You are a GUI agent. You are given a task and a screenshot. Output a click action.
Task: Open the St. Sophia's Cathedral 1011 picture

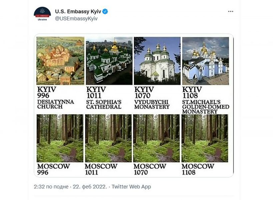(x=109, y=61)
